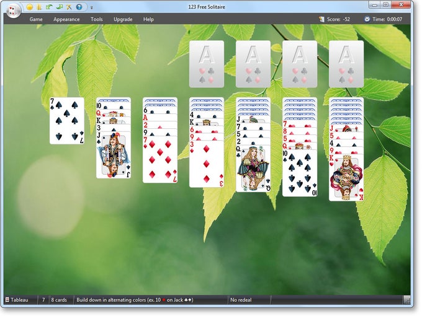This screenshot has width=422, height=316.
Task: Click the status bar resize grip icon
Action: point(407,300)
